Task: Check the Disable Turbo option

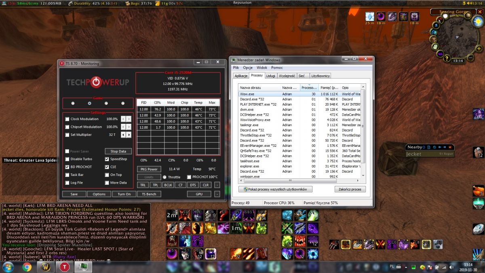Action: (x=67, y=159)
